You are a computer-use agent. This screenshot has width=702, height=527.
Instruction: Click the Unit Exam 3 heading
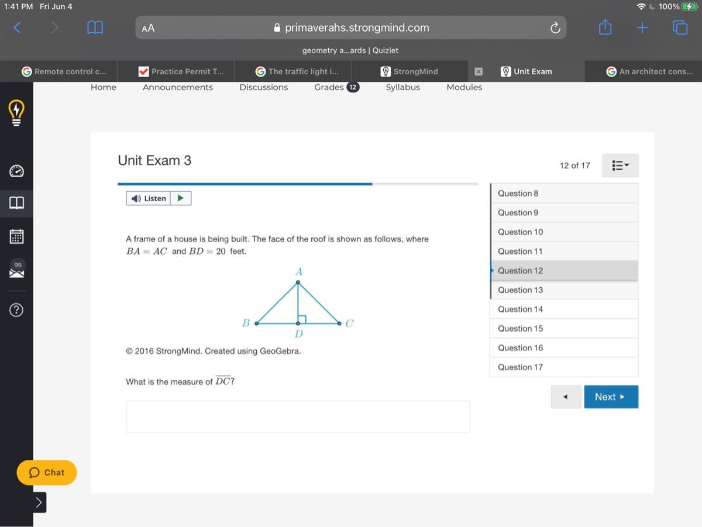pyautogui.click(x=154, y=160)
